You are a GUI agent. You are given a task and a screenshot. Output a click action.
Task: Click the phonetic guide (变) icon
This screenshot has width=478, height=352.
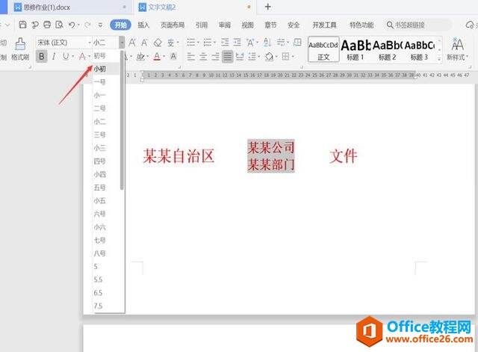click(171, 43)
